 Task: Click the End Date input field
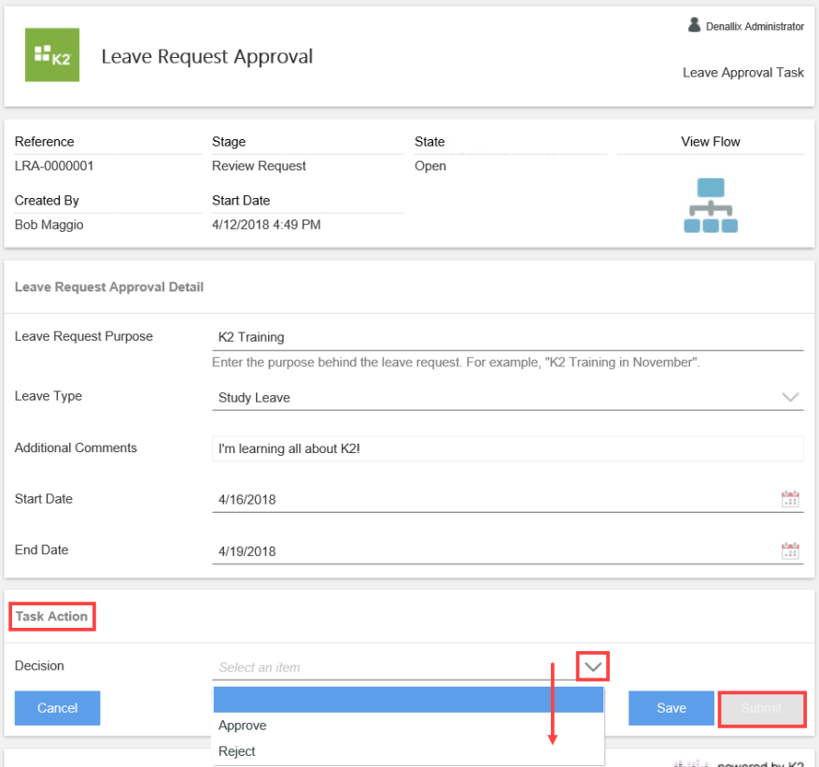pos(490,551)
